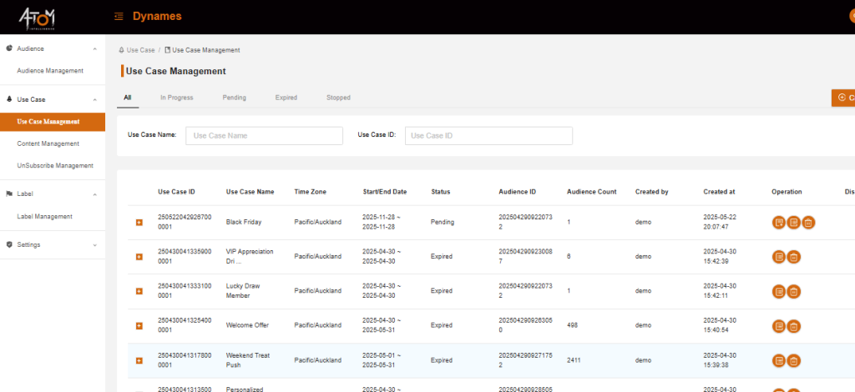The height and width of the screenshot is (392, 855).
Task: View details of Weekend Treat Push use case
Action: [x=779, y=360]
